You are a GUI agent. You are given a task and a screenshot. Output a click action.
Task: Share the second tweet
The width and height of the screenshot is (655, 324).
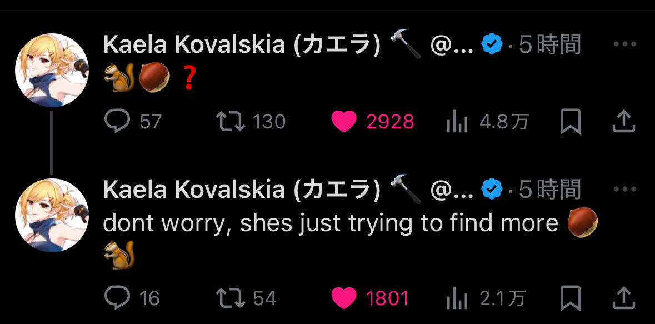tap(623, 298)
